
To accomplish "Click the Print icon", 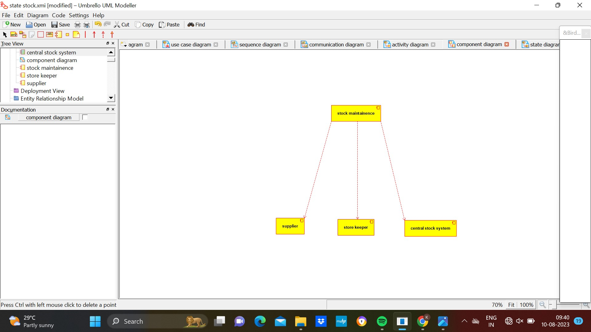I will point(78,25).
